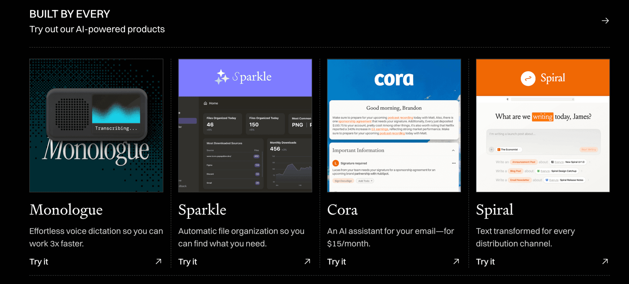Click Email Newsletter tag in Spiral image

point(520,180)
